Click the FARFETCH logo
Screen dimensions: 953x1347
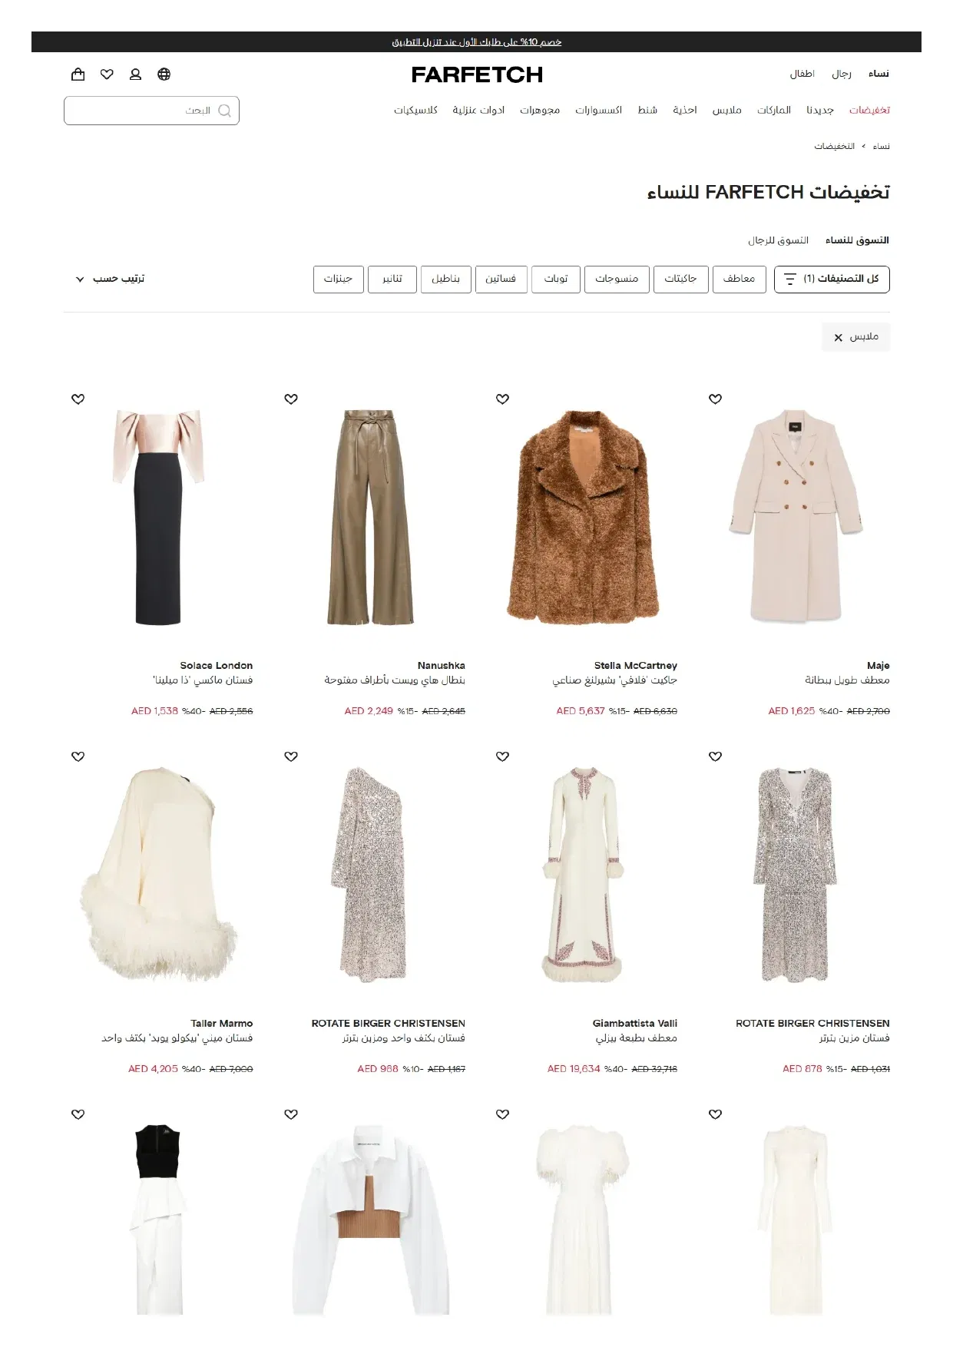click(477, 74)
